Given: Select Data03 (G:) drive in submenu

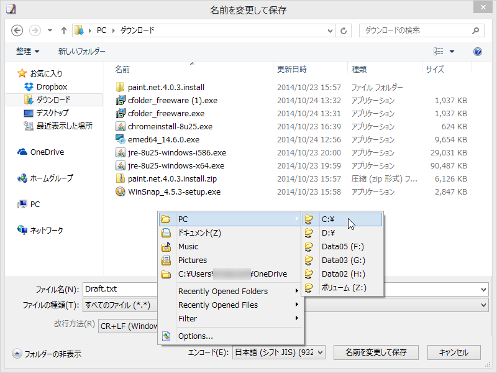Looking at the screenshot, I should pyautogui.click(x=342, y=260).
